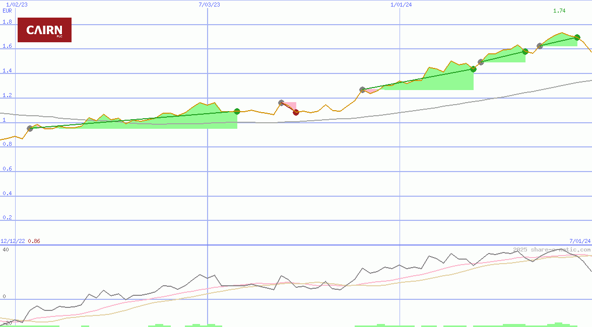Select the gray trend start dot near 0.86 level

coord(29,129)
